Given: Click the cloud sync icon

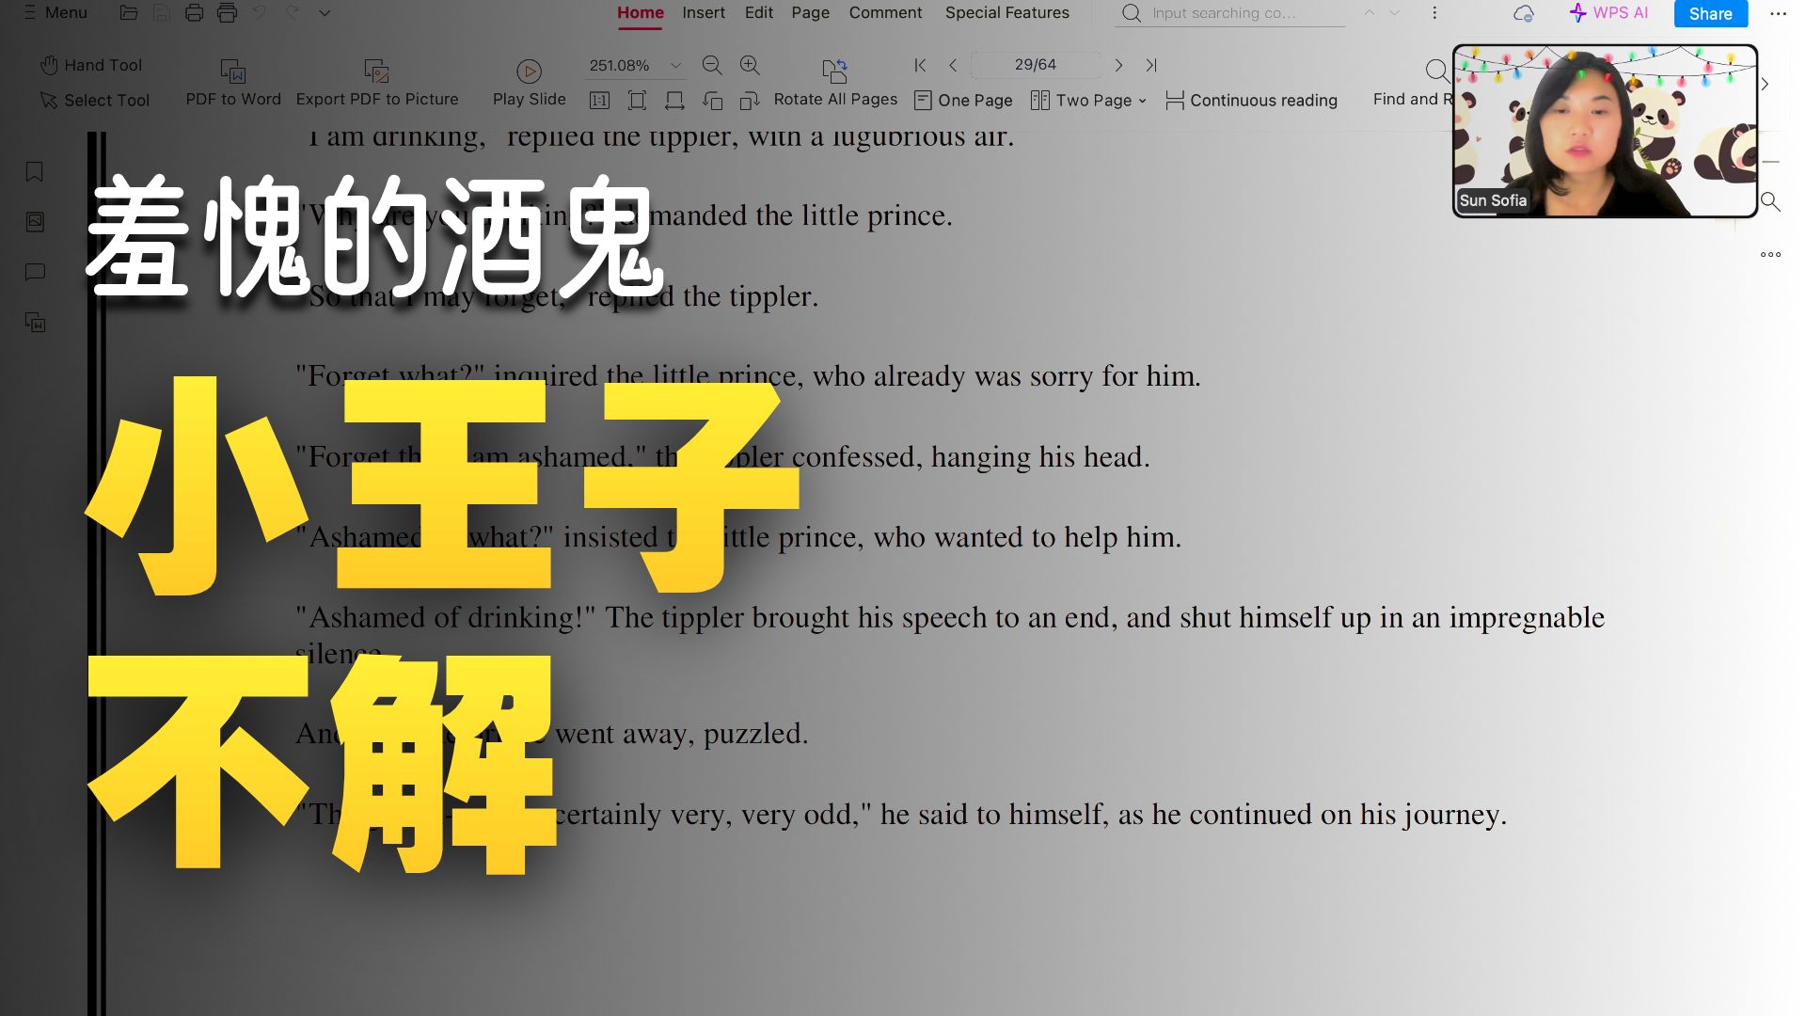Looking at the screenshot, I should coord(1524,13).
